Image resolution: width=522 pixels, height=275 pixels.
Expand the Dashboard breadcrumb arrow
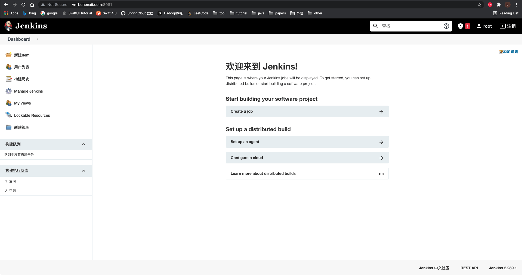[x=37, y=39]
